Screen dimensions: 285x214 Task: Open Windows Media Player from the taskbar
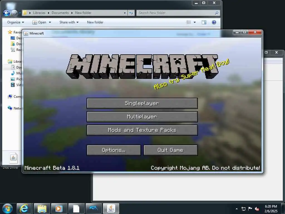point(59,208)
